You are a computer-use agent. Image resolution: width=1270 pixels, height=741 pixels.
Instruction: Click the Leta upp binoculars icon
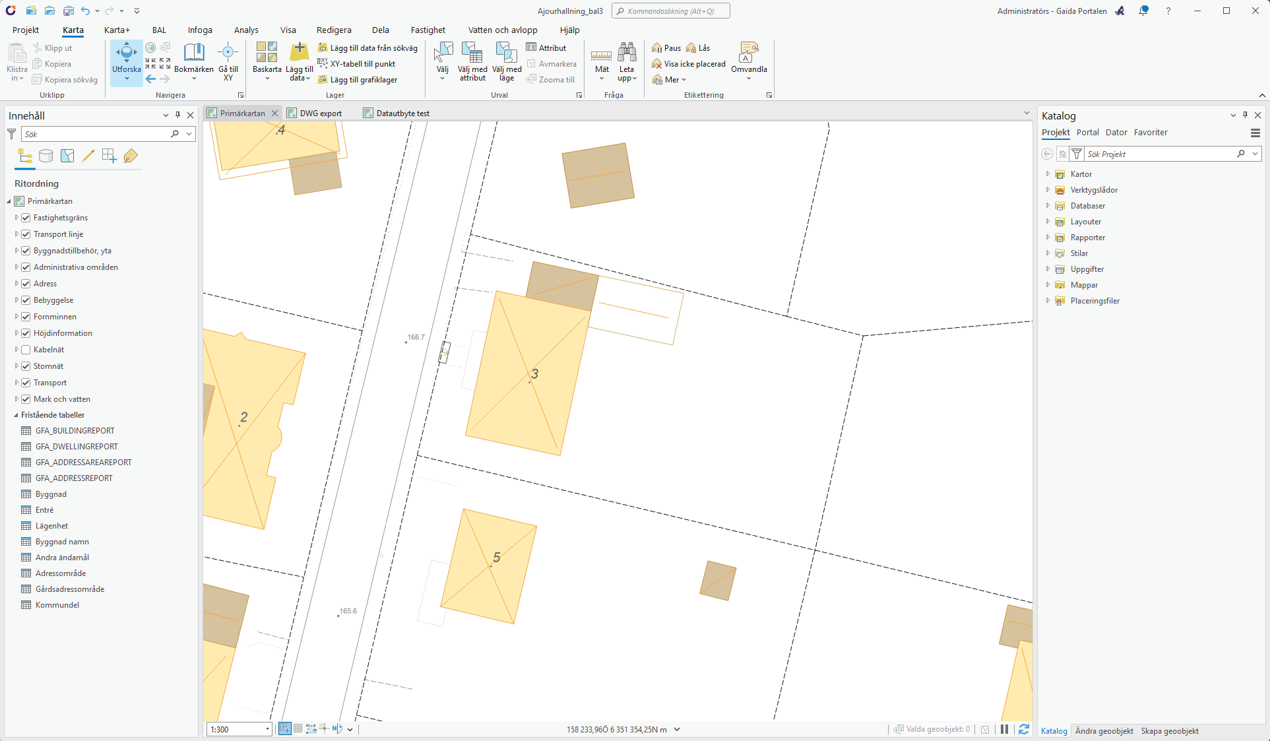coord(626,52)
